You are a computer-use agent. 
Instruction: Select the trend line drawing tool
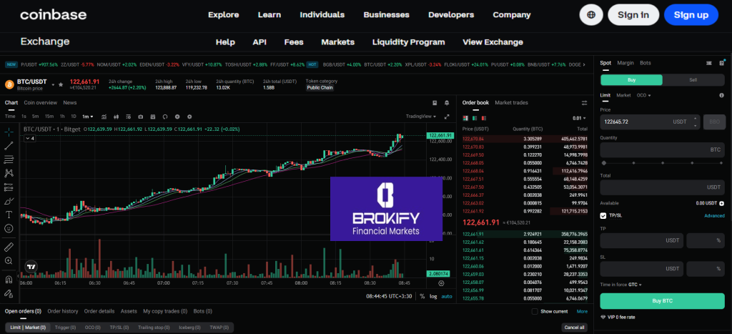coord(9,145)
